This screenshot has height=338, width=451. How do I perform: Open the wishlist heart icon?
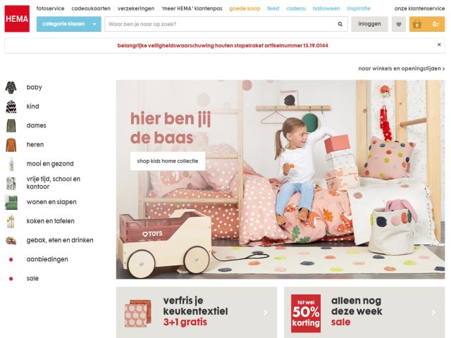pyautogui.click(x=399, y=24)
